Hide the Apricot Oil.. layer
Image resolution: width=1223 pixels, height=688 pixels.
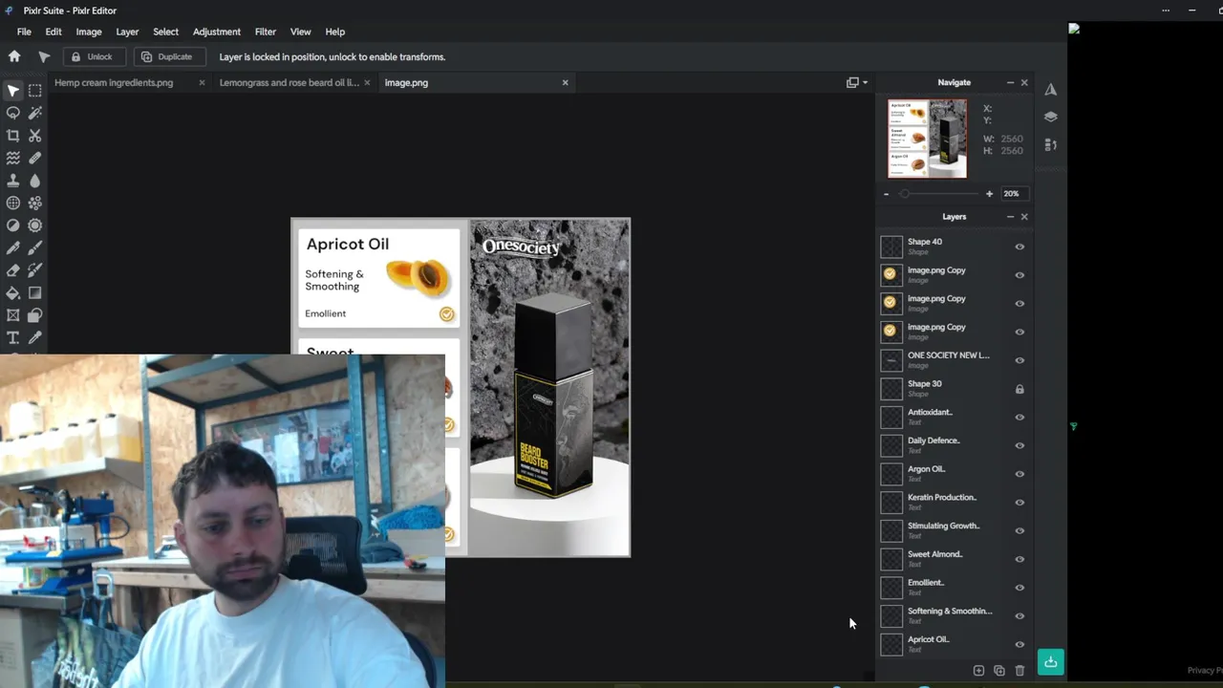[1019, 644]
